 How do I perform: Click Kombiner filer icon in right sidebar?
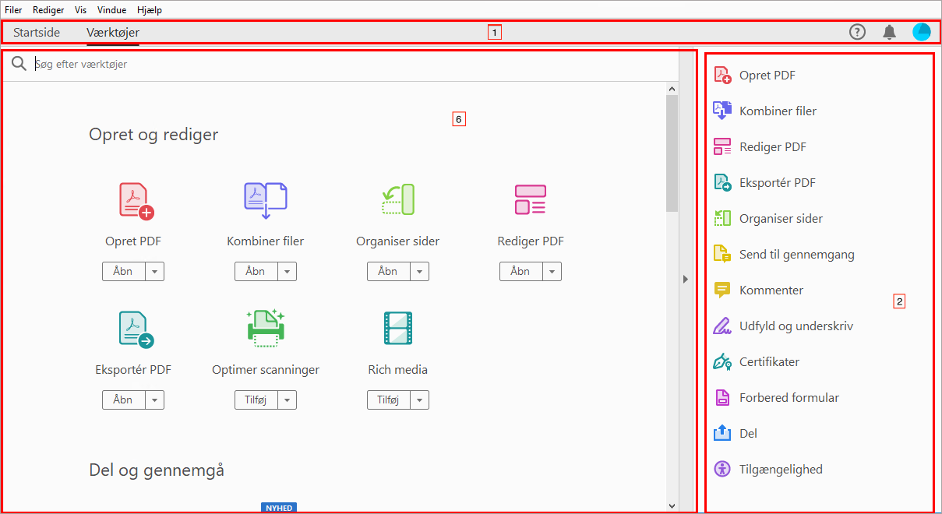click(x=722, y=111)
